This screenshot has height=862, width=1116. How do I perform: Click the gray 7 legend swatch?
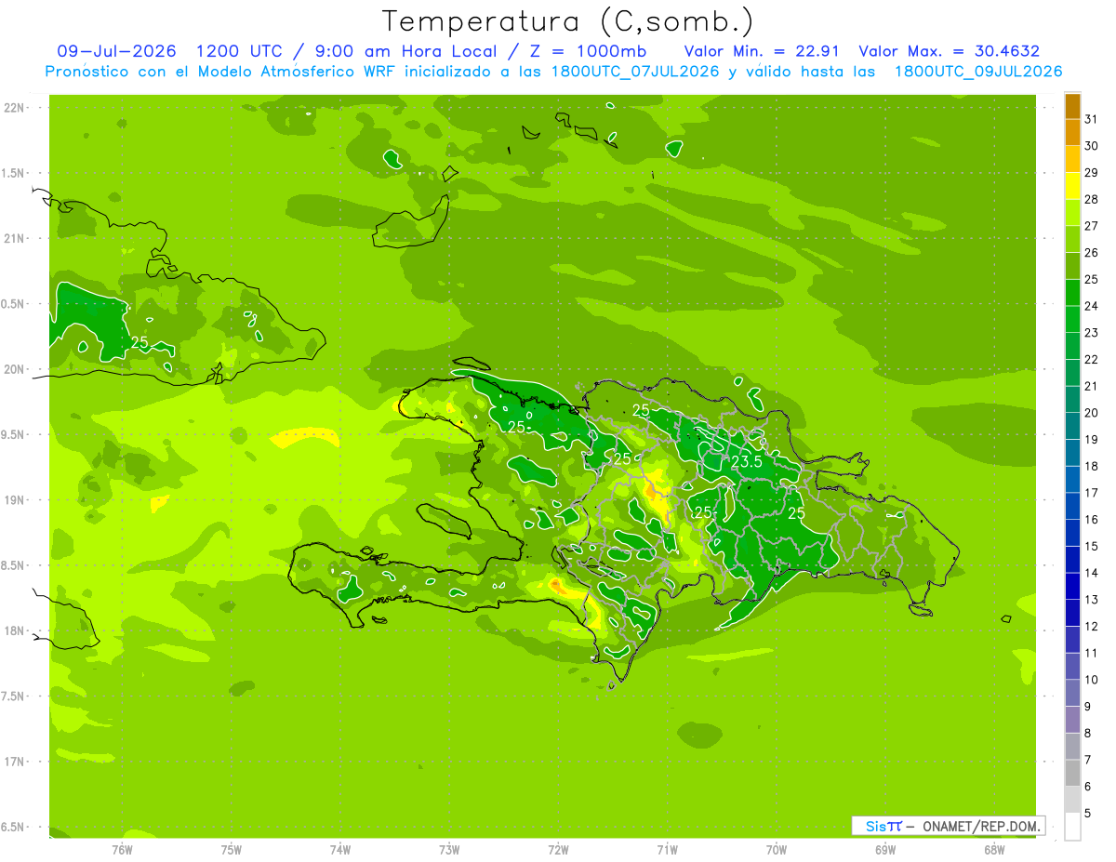(x=1072, y=747)
